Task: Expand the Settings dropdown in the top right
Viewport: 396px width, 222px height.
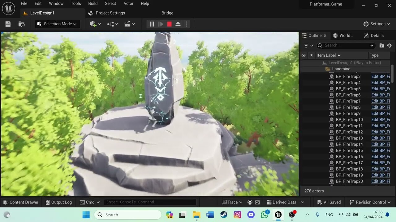Action: coord(377,24)
